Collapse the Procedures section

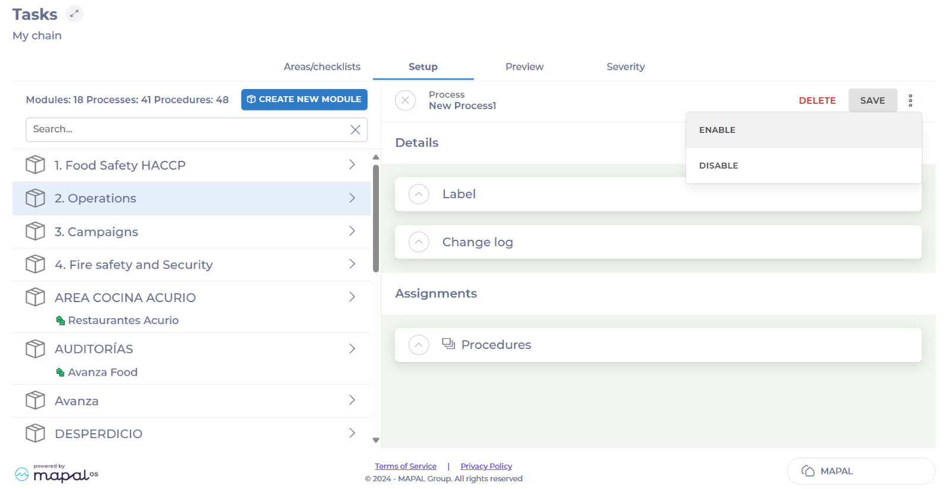tap(419, 345)
